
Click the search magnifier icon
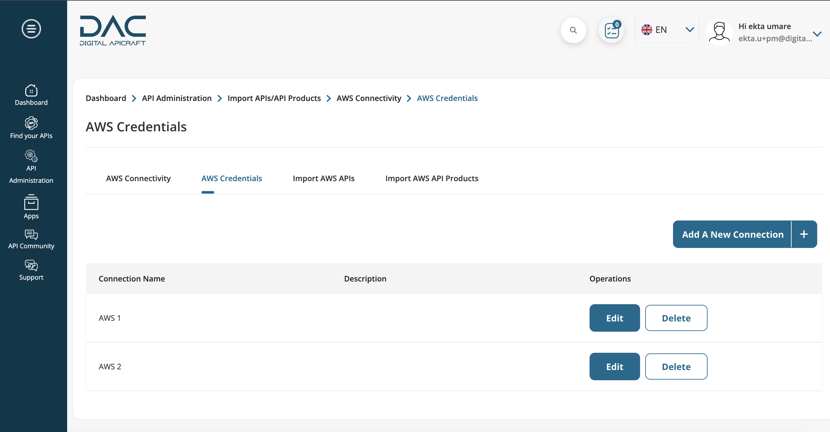click(x=574, y=31)
